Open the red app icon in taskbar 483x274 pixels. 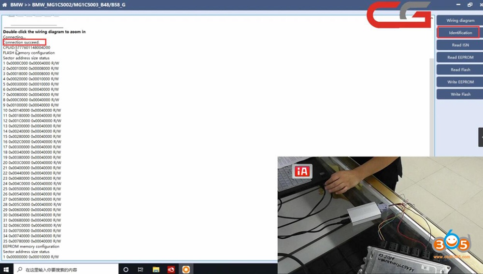click(171, 269)
